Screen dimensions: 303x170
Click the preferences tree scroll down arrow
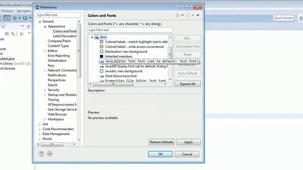[x=79, y=140]
